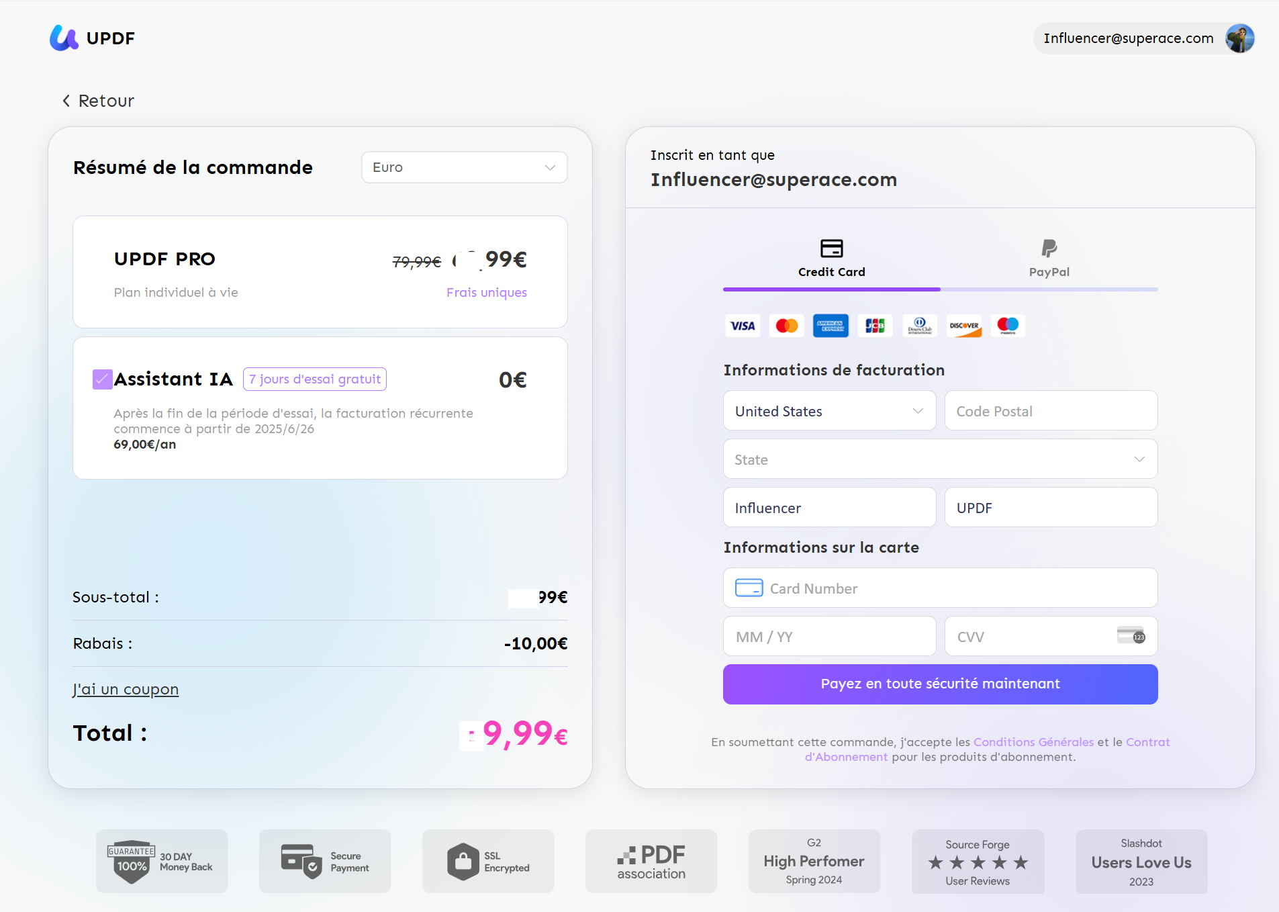Click the CVV hint card icon
Viewport: 1279px width, 912px height.
pyautogui.click(x=1131, y=635)
